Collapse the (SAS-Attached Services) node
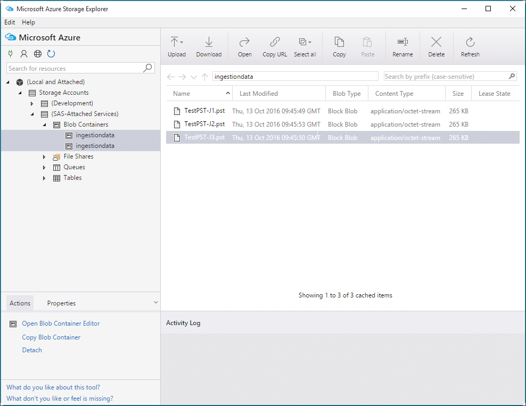The image size is (526, 406). point(32,114)
